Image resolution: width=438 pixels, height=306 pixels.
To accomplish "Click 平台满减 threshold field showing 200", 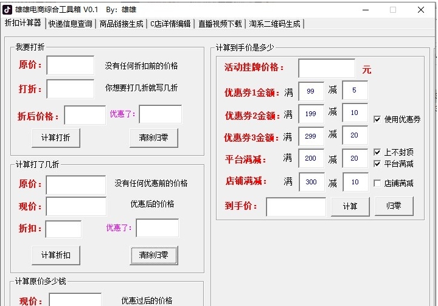I will [311, 158].
